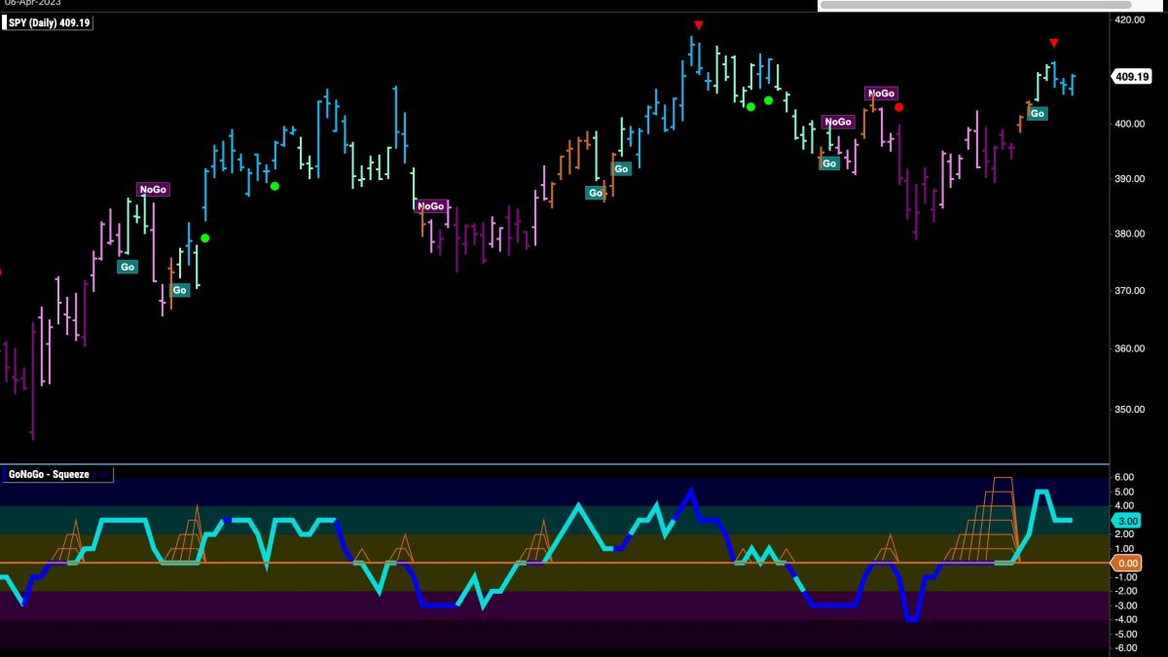Click the -1.00 oscillator axis label
The image size is (1168, 657).
coord(1124,577)
